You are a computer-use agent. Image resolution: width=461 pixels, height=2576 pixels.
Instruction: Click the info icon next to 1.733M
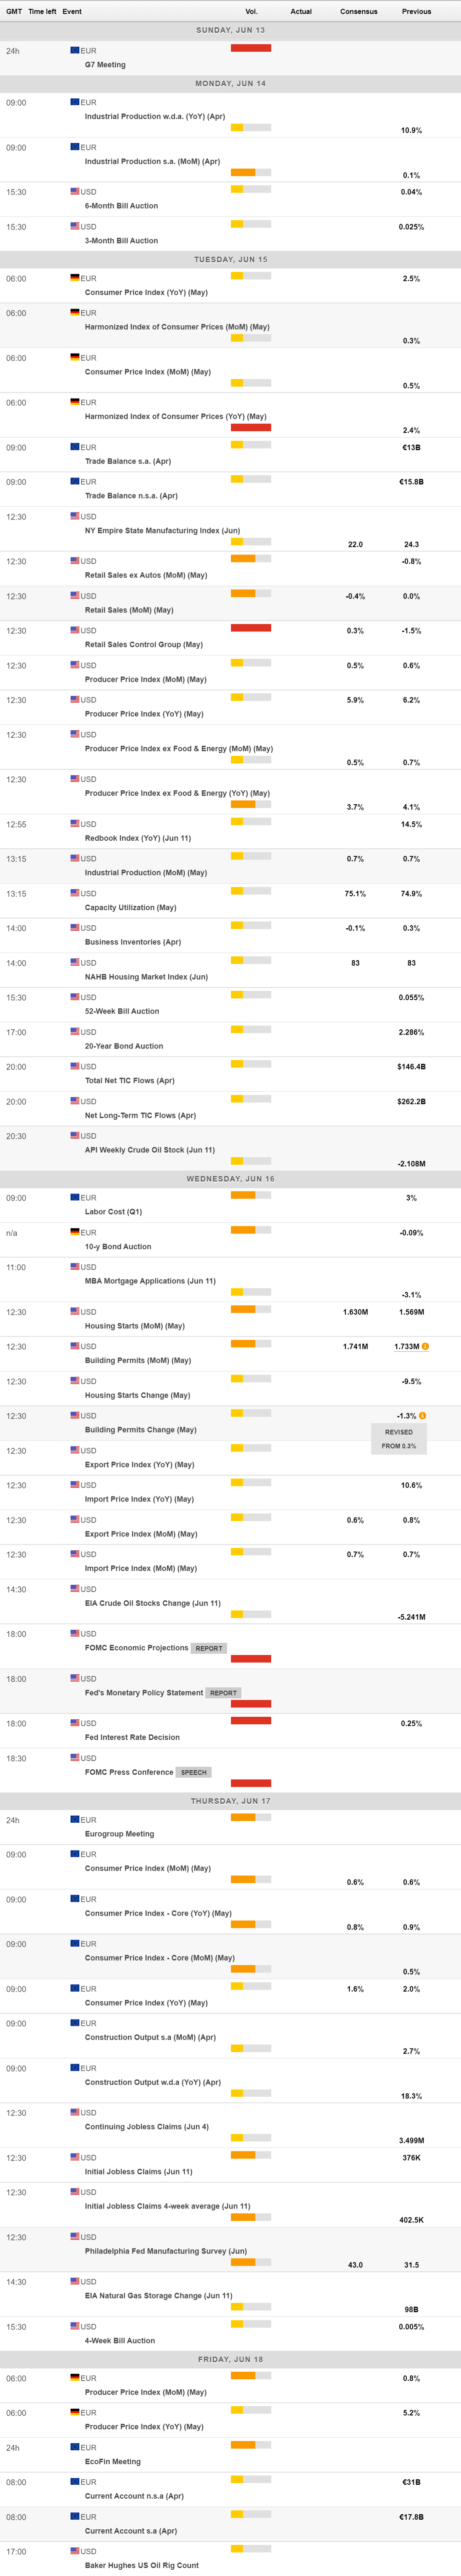425,1346
